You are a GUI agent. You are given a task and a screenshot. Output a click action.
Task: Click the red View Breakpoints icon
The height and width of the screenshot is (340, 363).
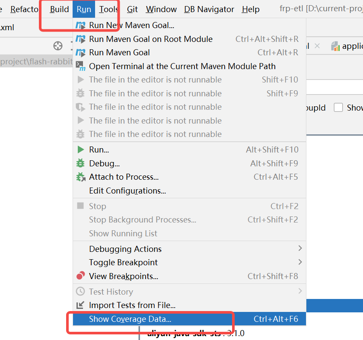[80, 276]
